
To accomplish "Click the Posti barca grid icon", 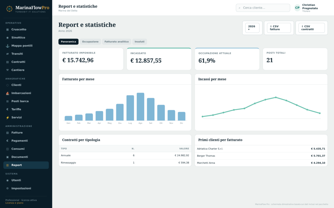I will [x=8, y=101].
